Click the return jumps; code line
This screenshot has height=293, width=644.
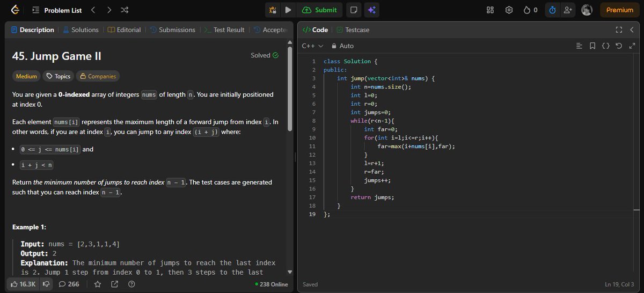pos(372,197)
